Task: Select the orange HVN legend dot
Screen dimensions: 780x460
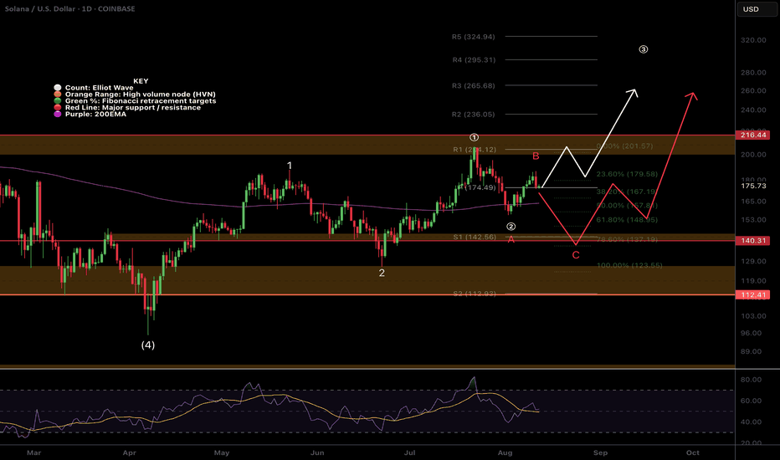Action: click(58, 94)
